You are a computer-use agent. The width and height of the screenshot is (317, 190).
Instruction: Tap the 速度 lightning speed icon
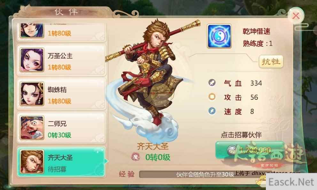pyautogui.click(x=212, y=111)
